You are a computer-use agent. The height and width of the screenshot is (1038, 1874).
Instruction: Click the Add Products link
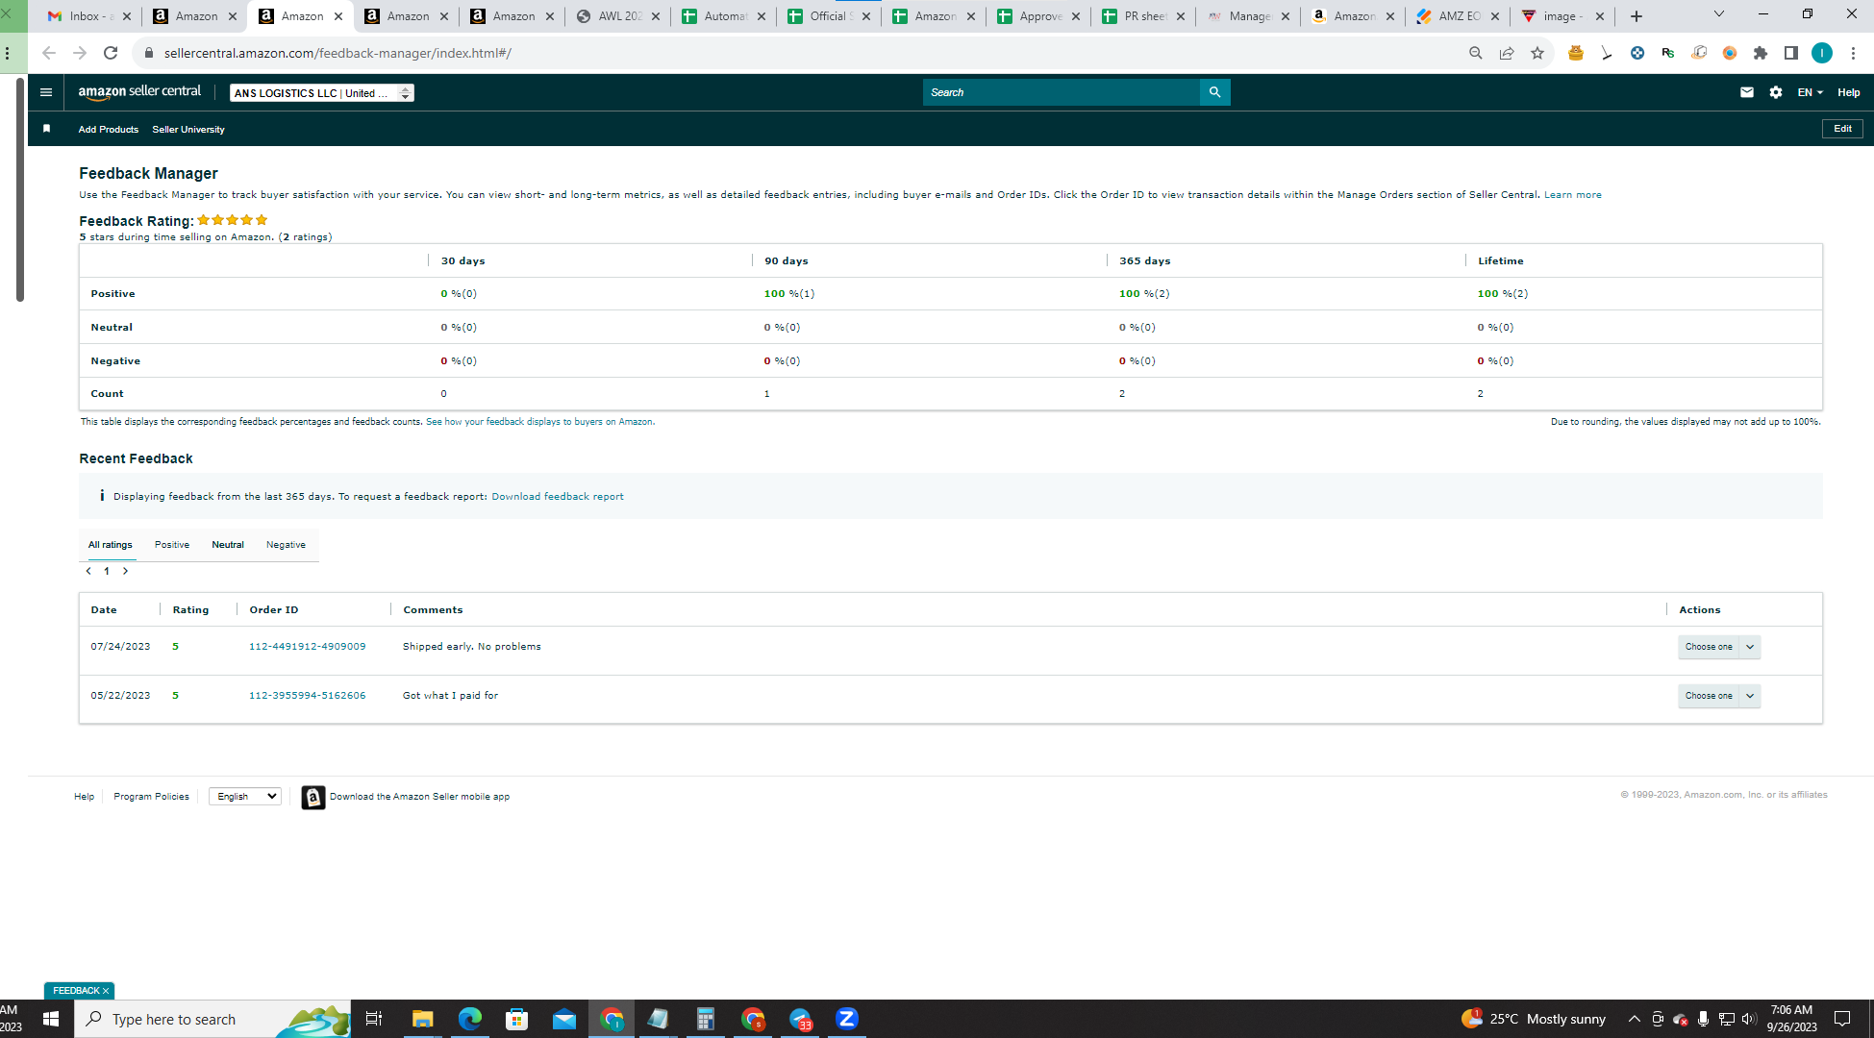pyautogui.click(x=109, y=130)
